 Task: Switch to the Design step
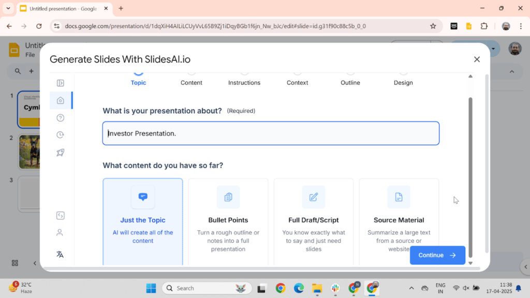coord(403,82)
